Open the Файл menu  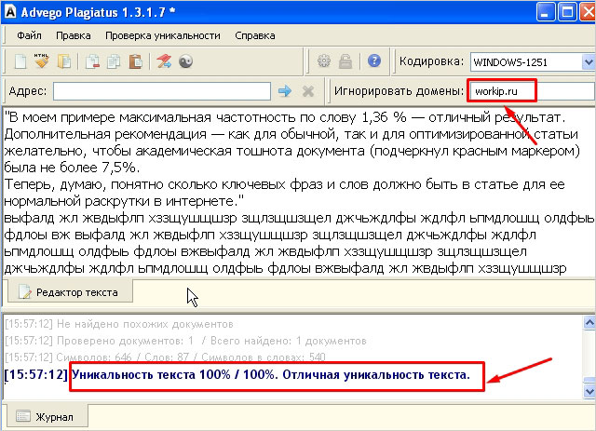[x=29, y=35]
